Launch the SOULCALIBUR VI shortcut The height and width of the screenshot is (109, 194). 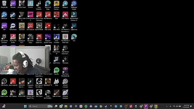point(57,50)
